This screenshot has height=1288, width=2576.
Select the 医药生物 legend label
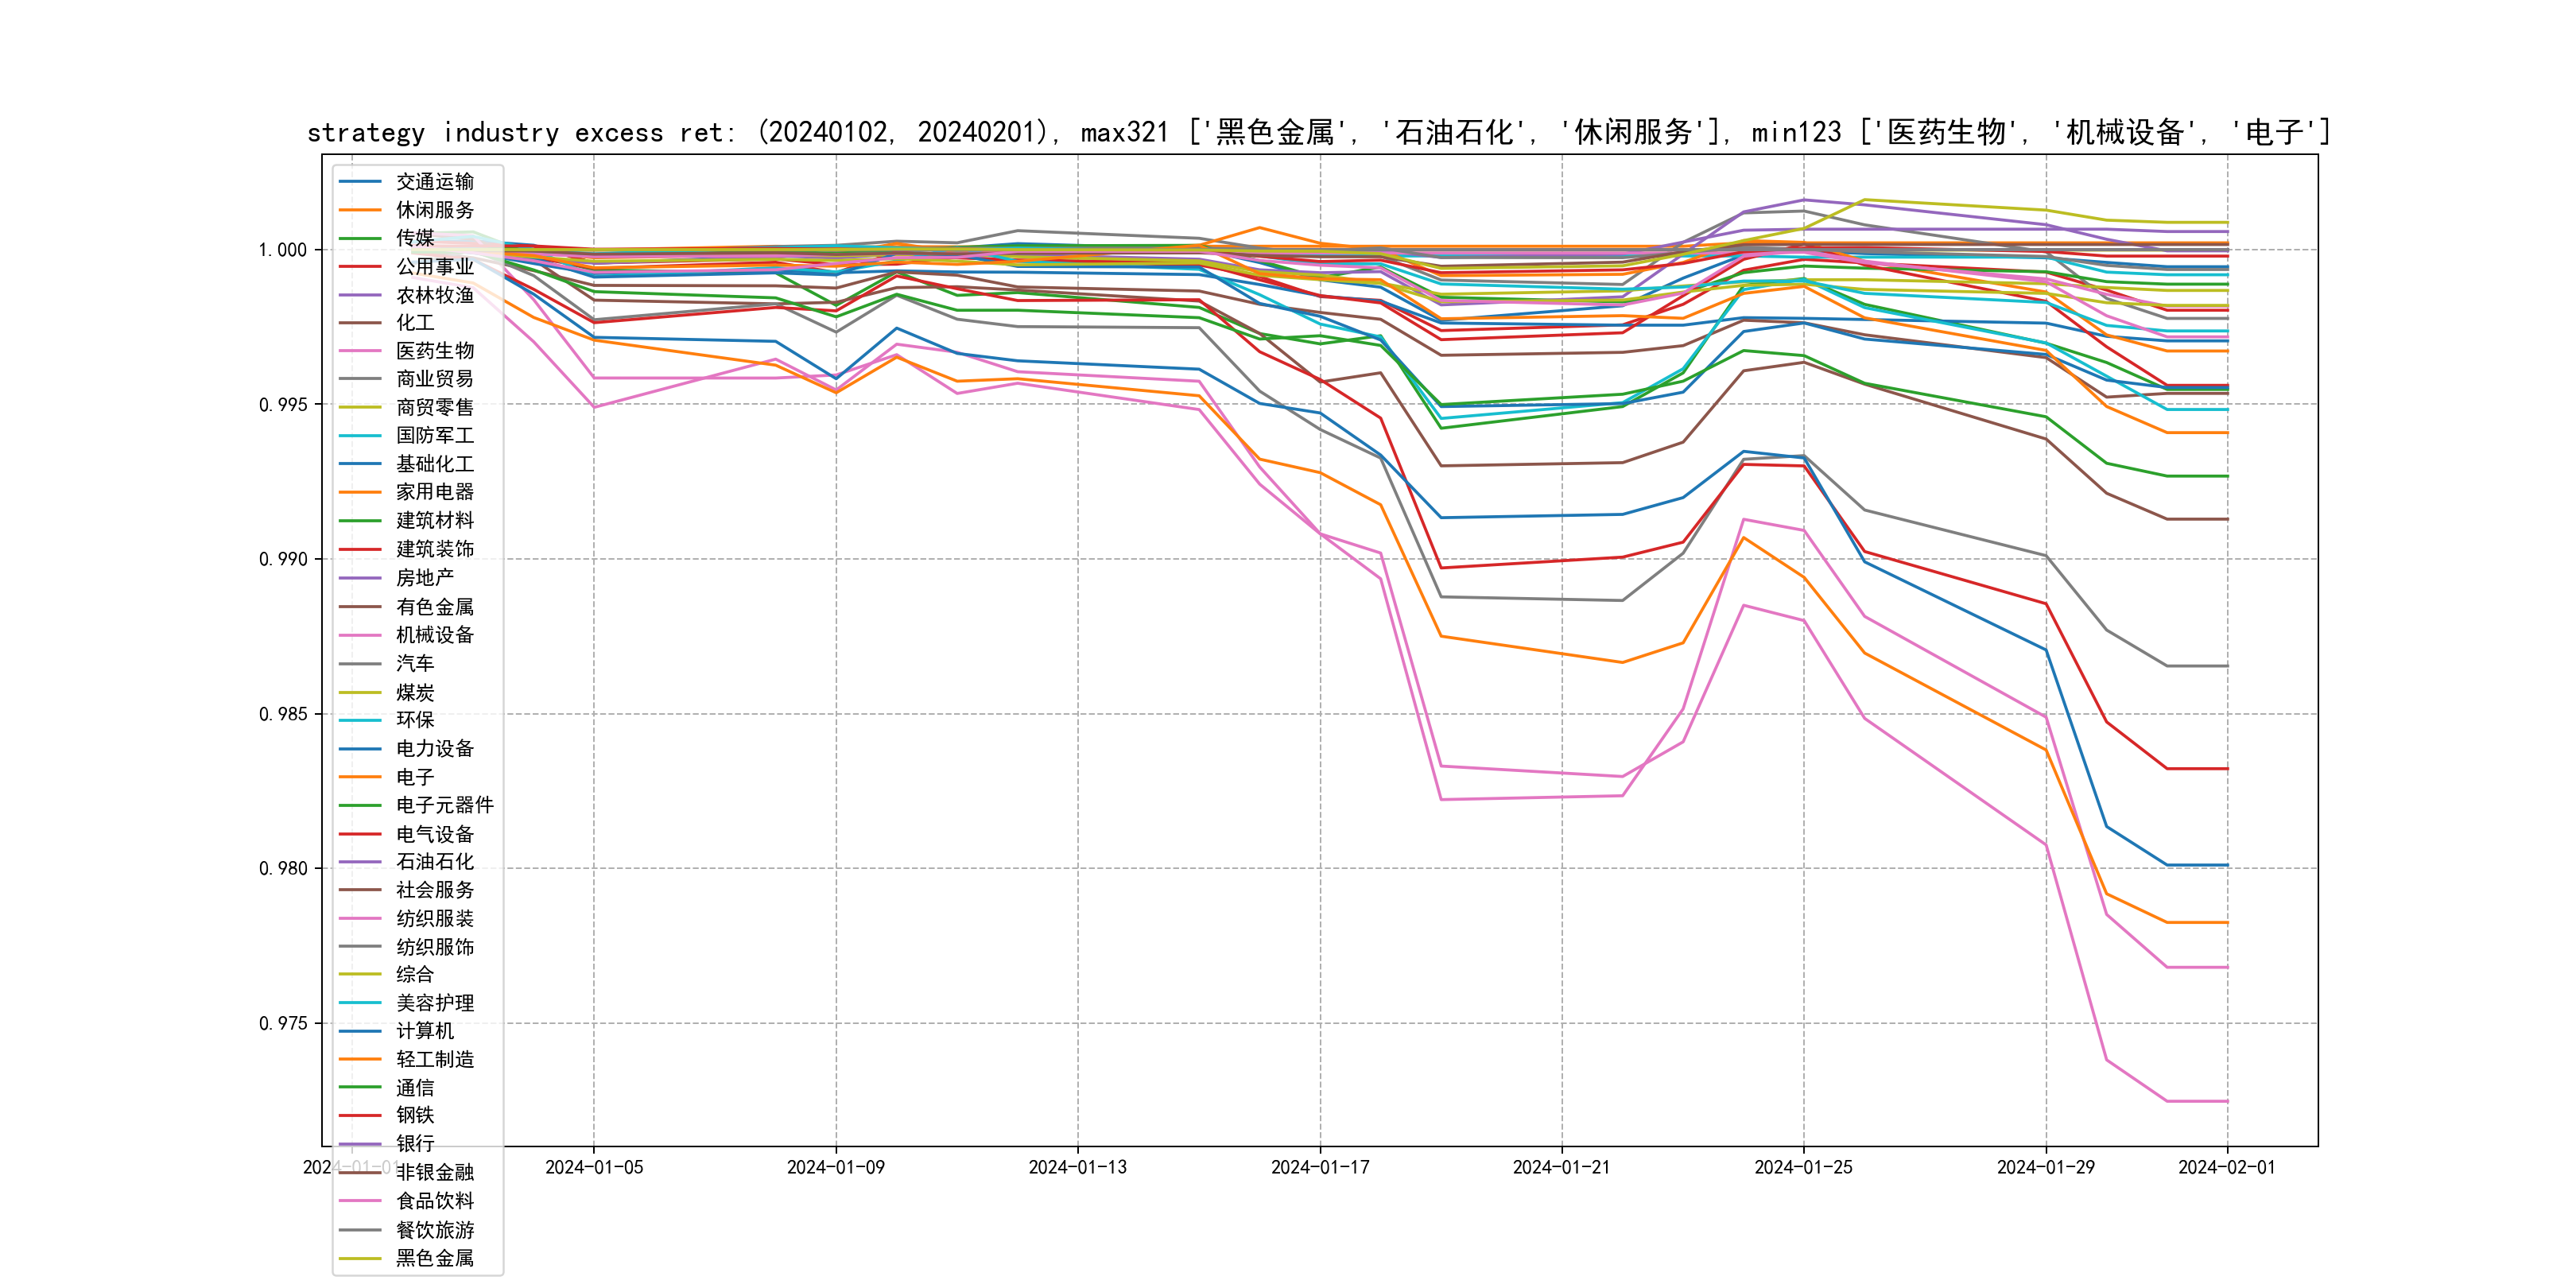pos(434,351)
